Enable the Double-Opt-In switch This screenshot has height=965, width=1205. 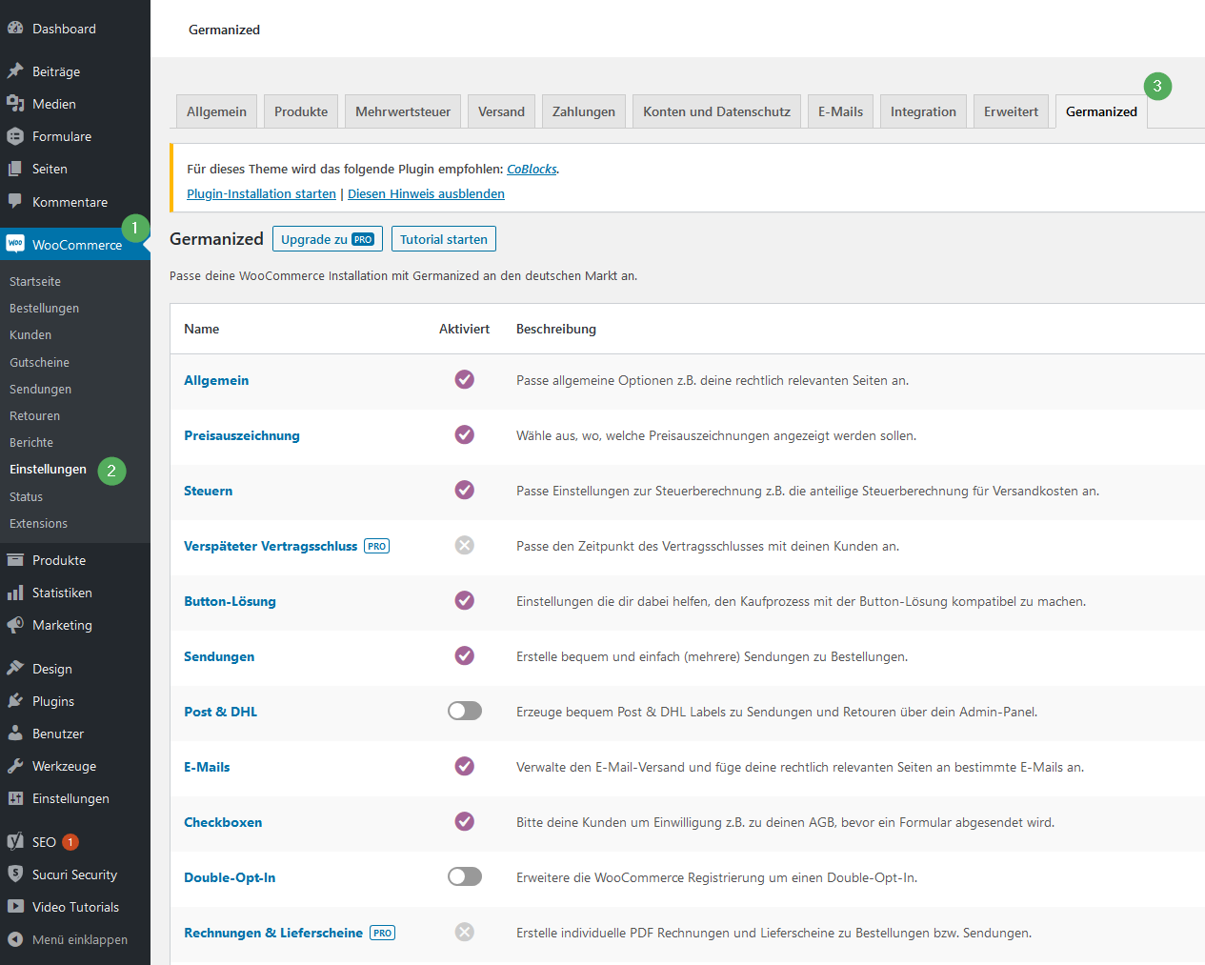coord(465,877)
